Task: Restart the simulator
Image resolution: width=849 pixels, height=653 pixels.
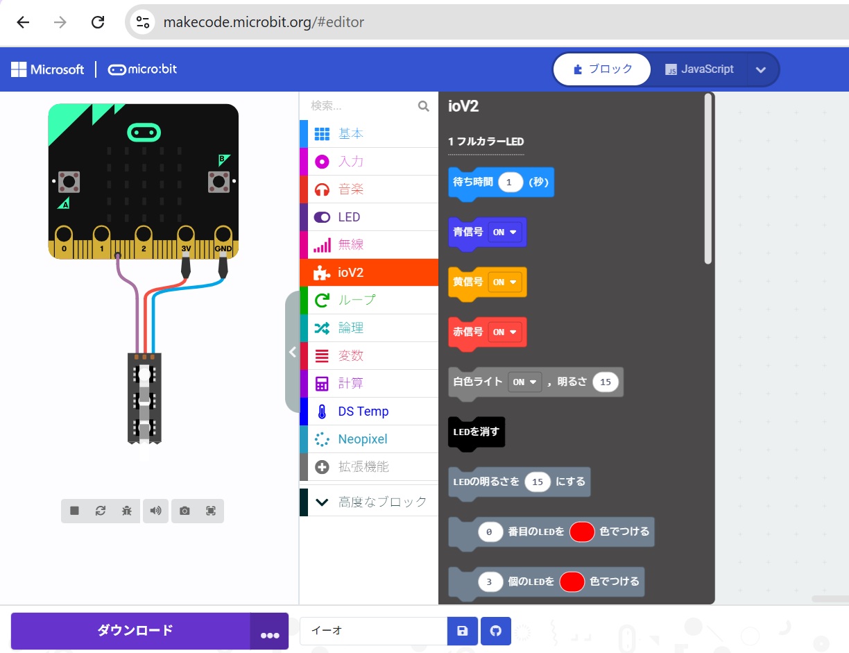Action: pyautogui.click(x=101, y=511)
